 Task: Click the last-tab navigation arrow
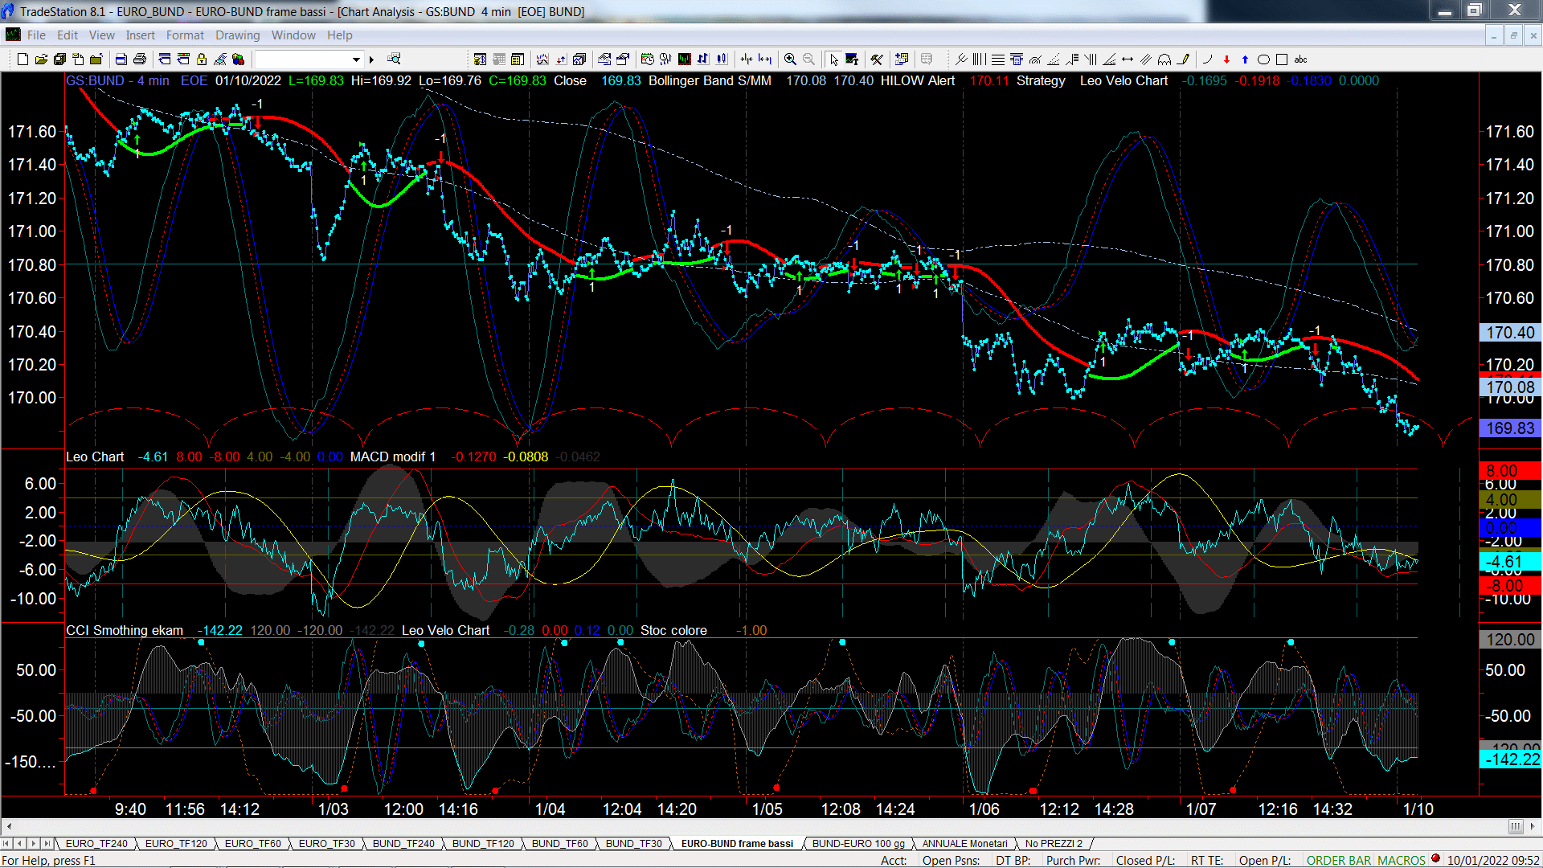[x=47, y=844]
